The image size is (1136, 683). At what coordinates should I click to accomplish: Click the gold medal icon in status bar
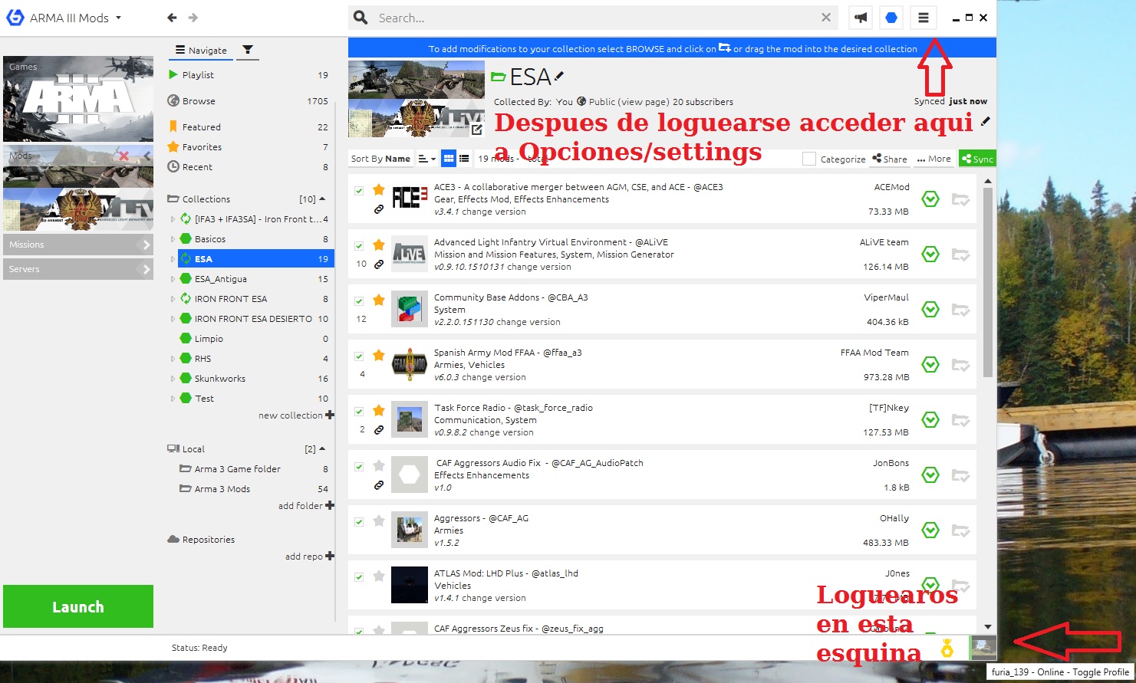coord(947,649)
